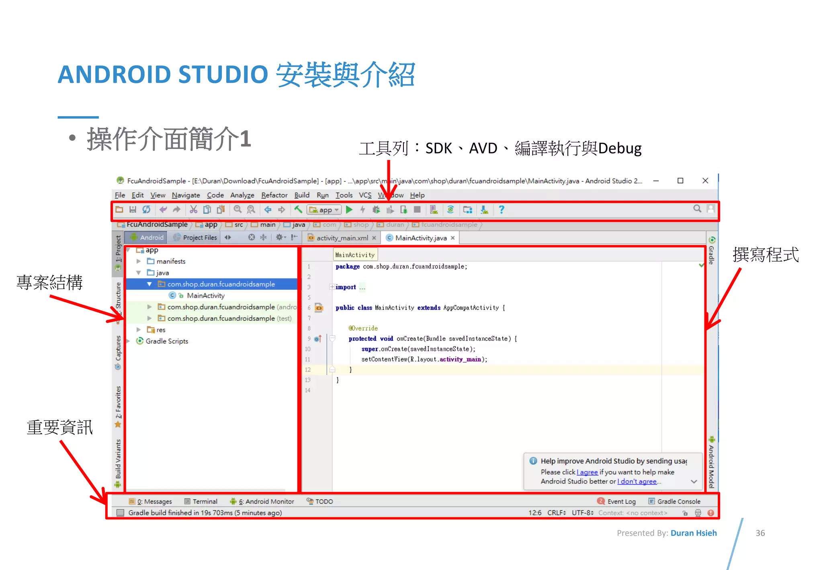
Task: Close the MainActivity.java tab
Action: [x=453, y=238]
